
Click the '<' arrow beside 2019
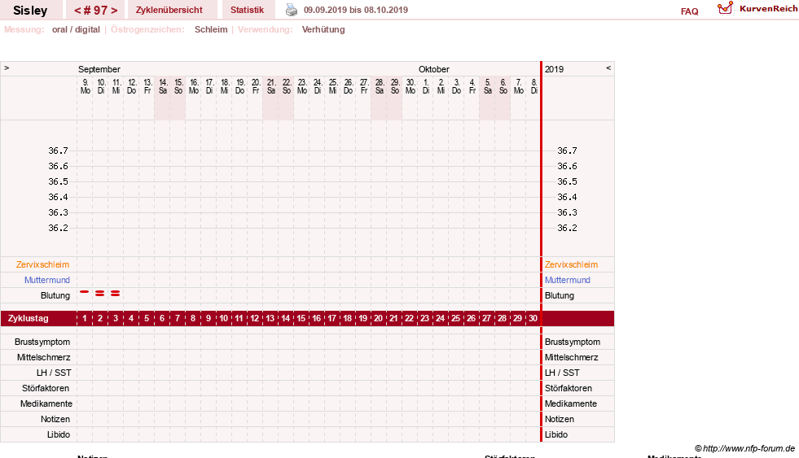click(608, 68)
